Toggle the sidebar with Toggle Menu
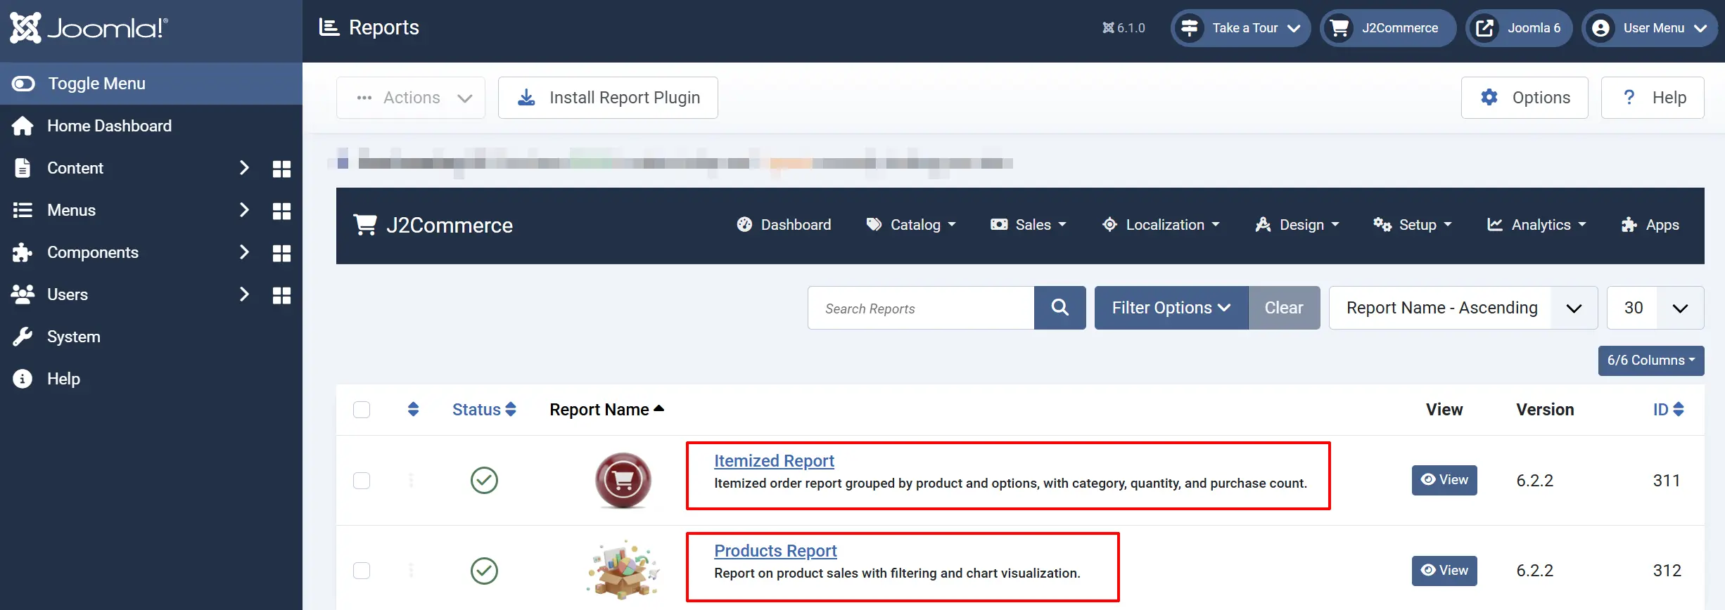 151,84
